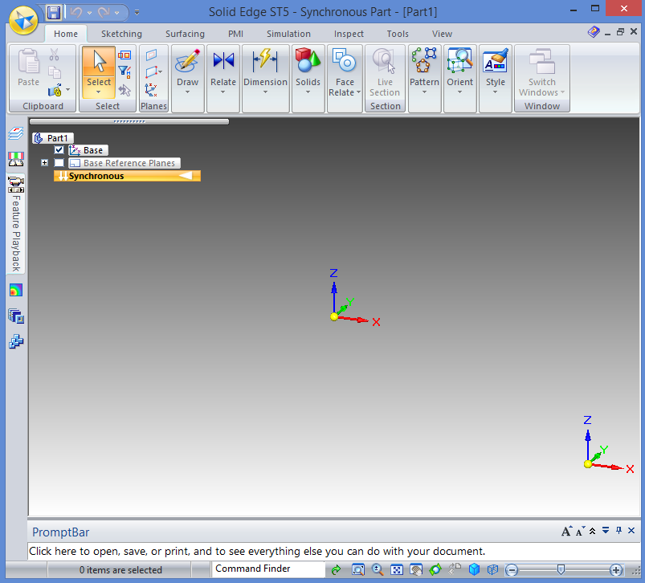This screenshot has width=645, height=583.
Task: Expand the Base Reference Planes tree node
Action: pyautogui.click(x=44, y=163)
